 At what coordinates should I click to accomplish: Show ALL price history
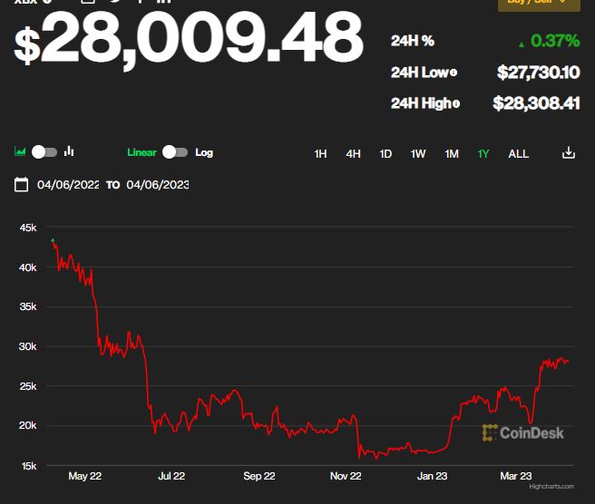[x=518, y=153]
